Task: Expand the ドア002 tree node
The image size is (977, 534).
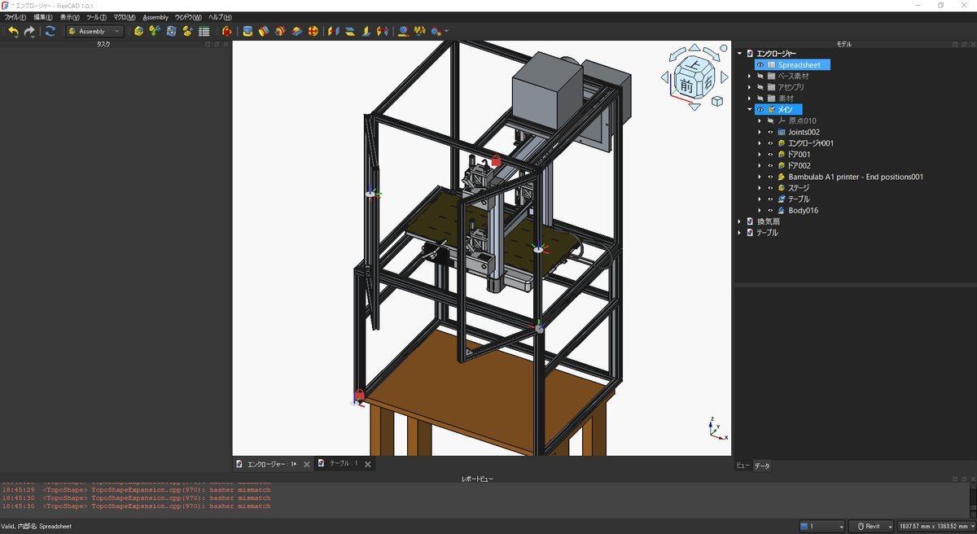Action: point(760,165)
